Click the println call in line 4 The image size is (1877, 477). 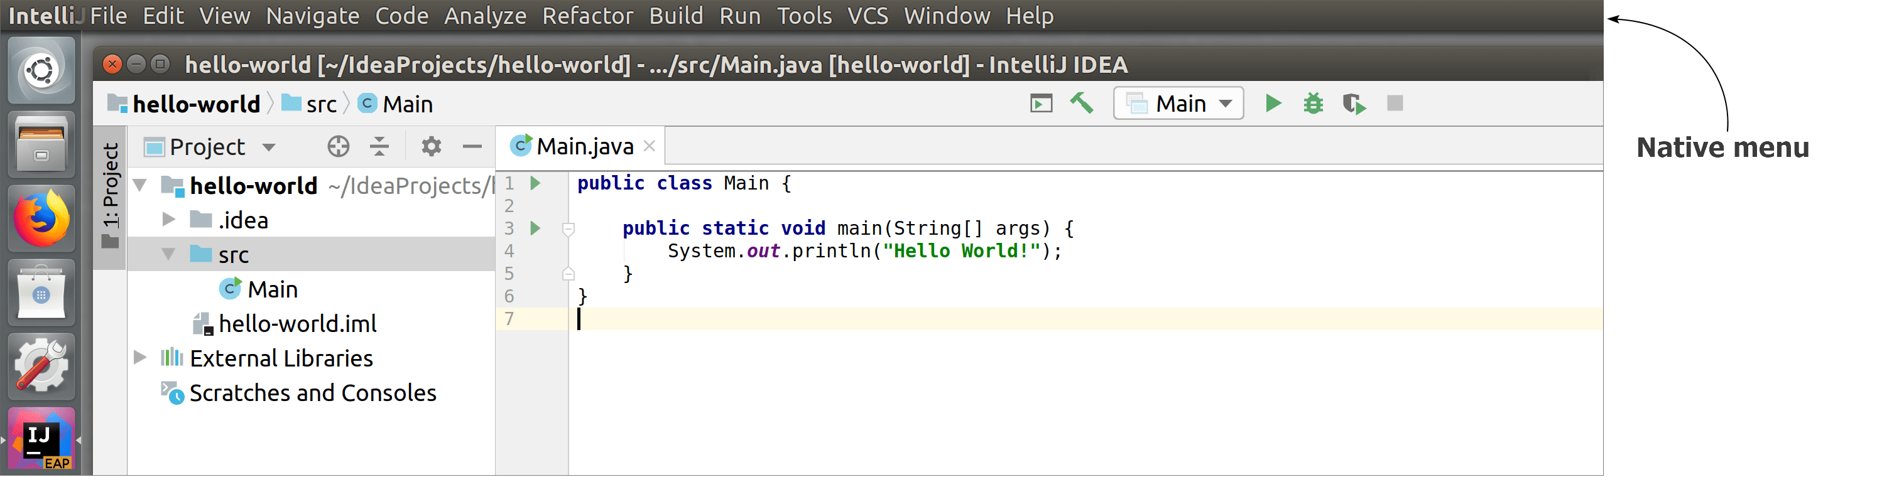(x=831, y=251)
